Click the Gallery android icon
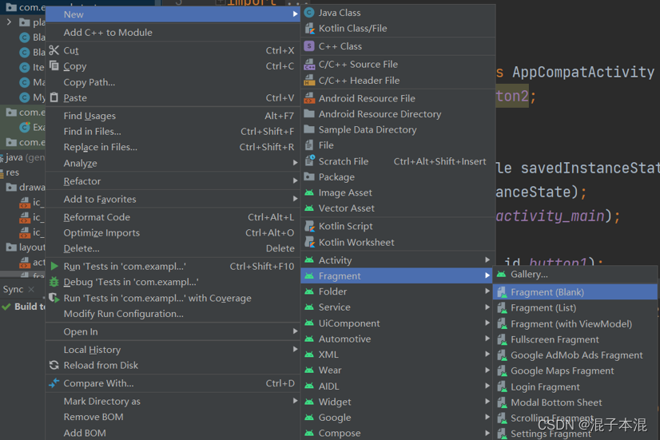This screenshot has width=660, height=440. (x=501, y=274)
